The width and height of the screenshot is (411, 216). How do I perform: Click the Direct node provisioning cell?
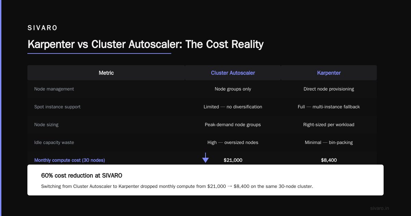329,89
